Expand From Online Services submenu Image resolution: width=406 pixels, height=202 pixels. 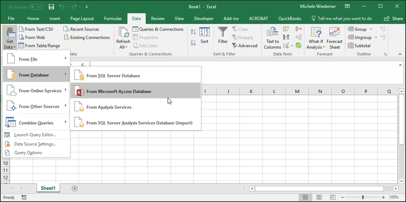tap(36, 90)
